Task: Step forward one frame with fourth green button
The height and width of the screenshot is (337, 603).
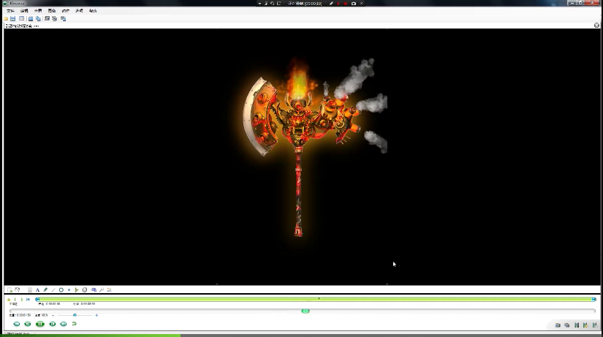Action: (x=53, y=324)
